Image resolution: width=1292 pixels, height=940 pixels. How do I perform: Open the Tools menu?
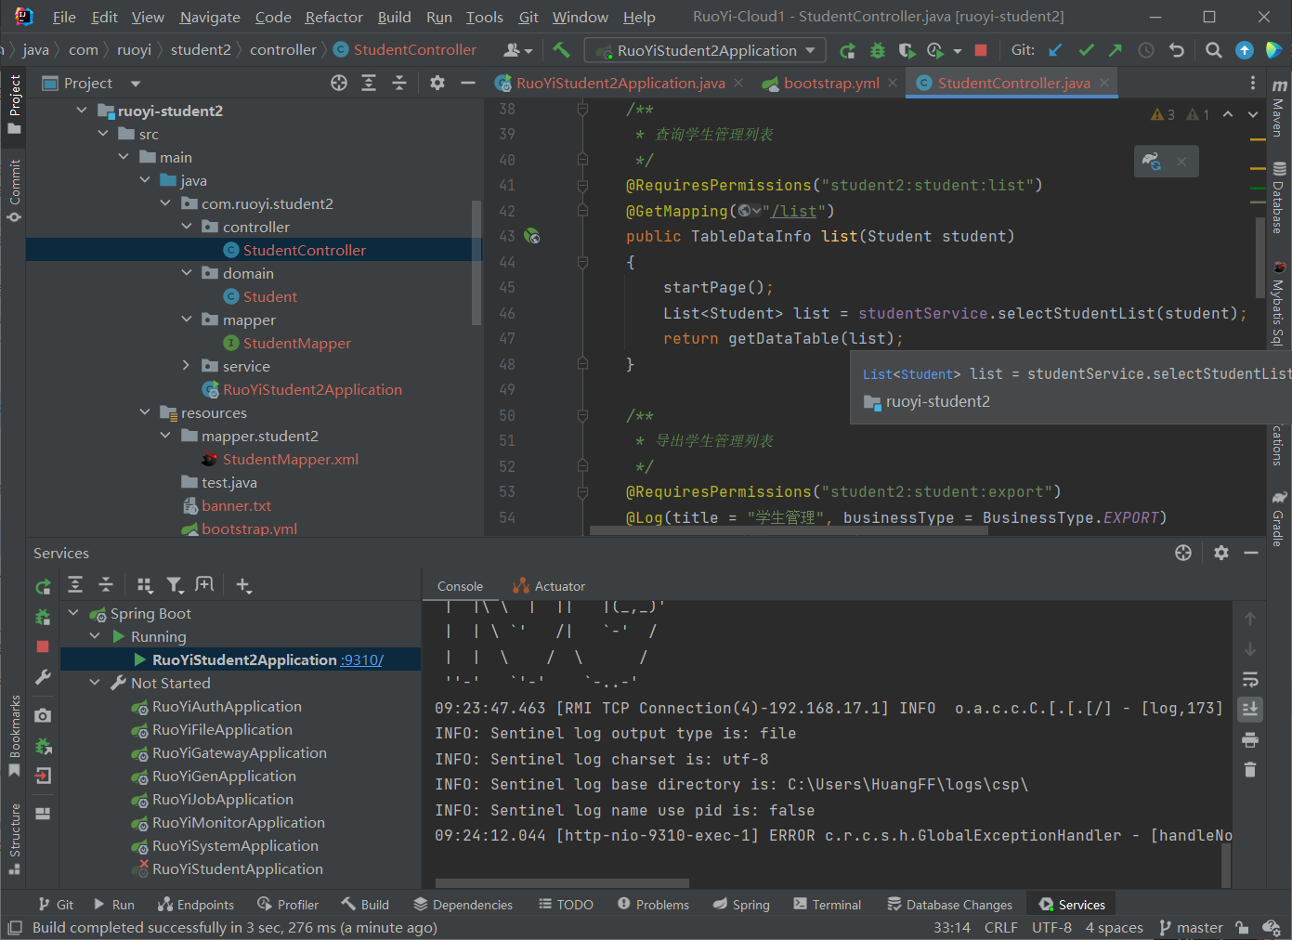click(x=484, y=17)
